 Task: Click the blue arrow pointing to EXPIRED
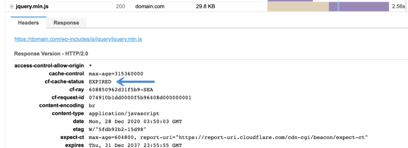click(x=135, y=82)
